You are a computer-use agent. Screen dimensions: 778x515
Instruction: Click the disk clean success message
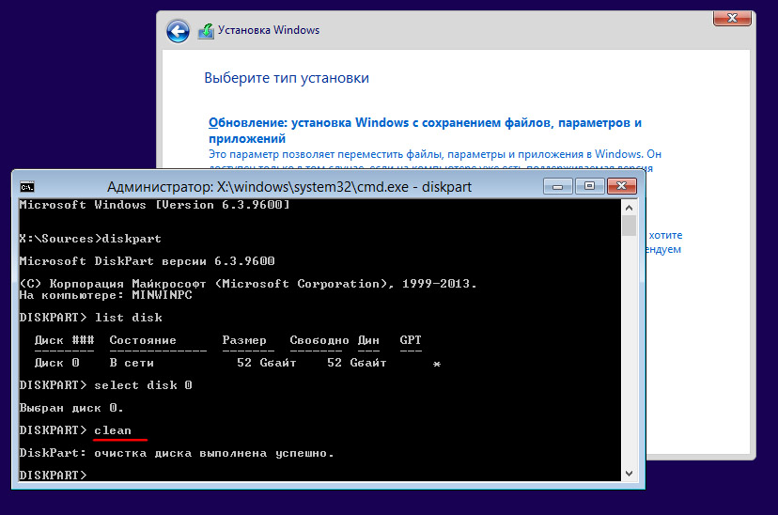coord(177,454)
